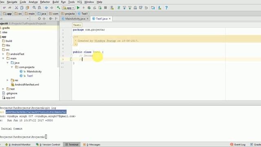Viewport: 261px width, 147px height.
Task: Collapse the java folder in tree
Action: point(7,62)
